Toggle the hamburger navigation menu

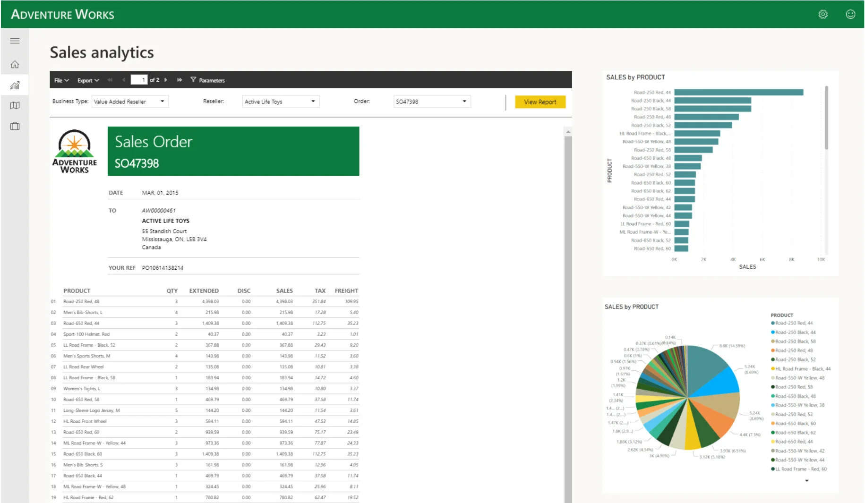(x=15, y=41)
